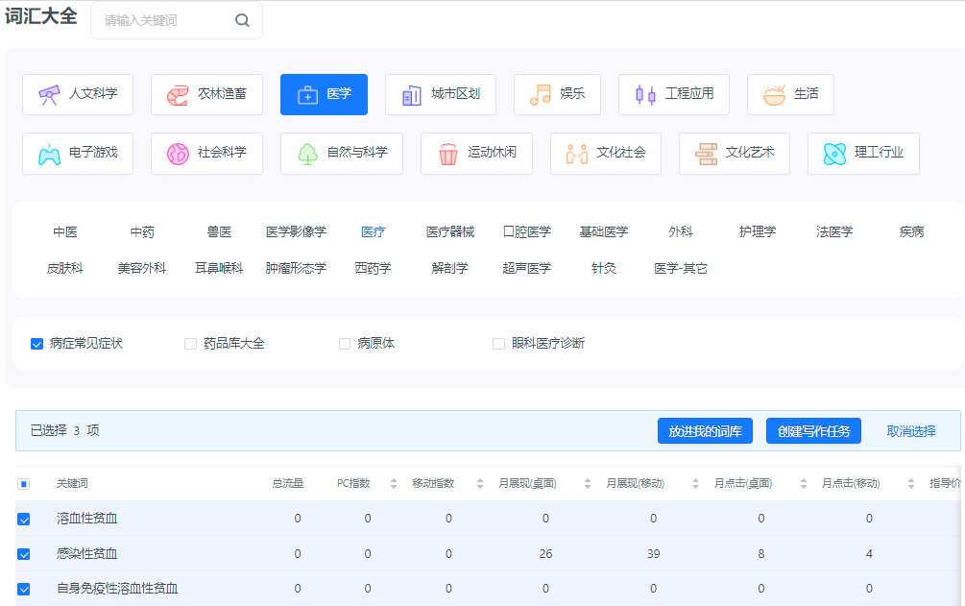This screenshot has height=606, width=965.
Task: Check the 病原体 option
Action: (343, 342)
